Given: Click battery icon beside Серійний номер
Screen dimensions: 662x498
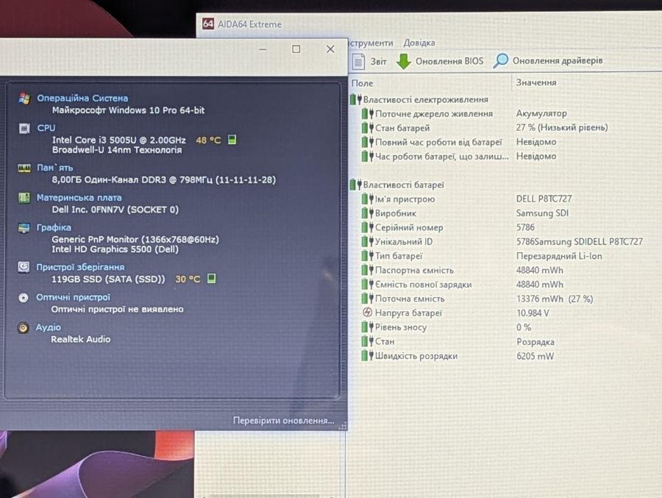Looking at the screenshot, I should (367, 227).
